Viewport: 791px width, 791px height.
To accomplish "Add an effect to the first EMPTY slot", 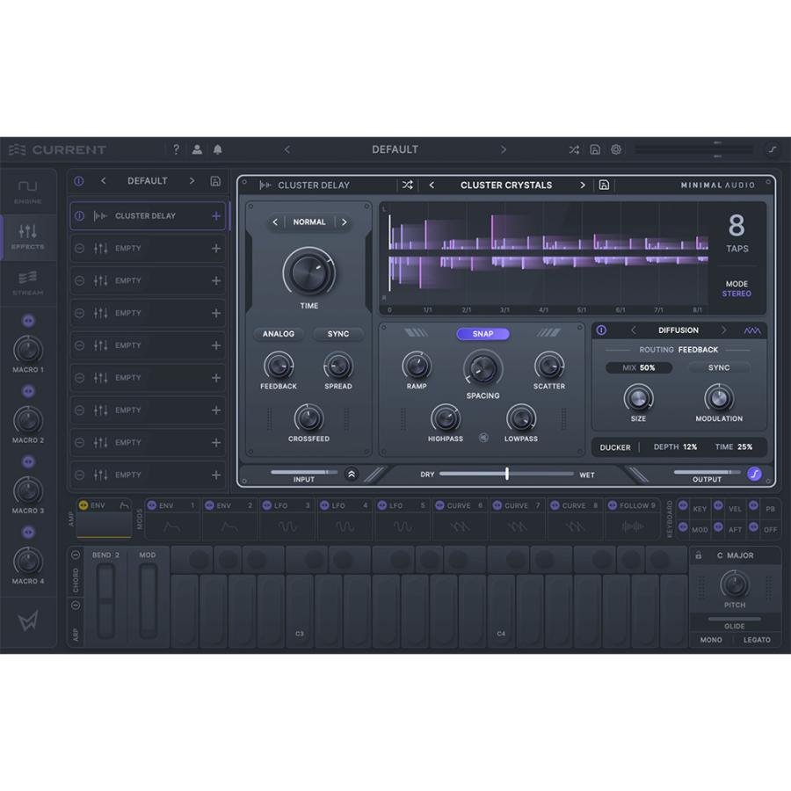I will 216,248.
